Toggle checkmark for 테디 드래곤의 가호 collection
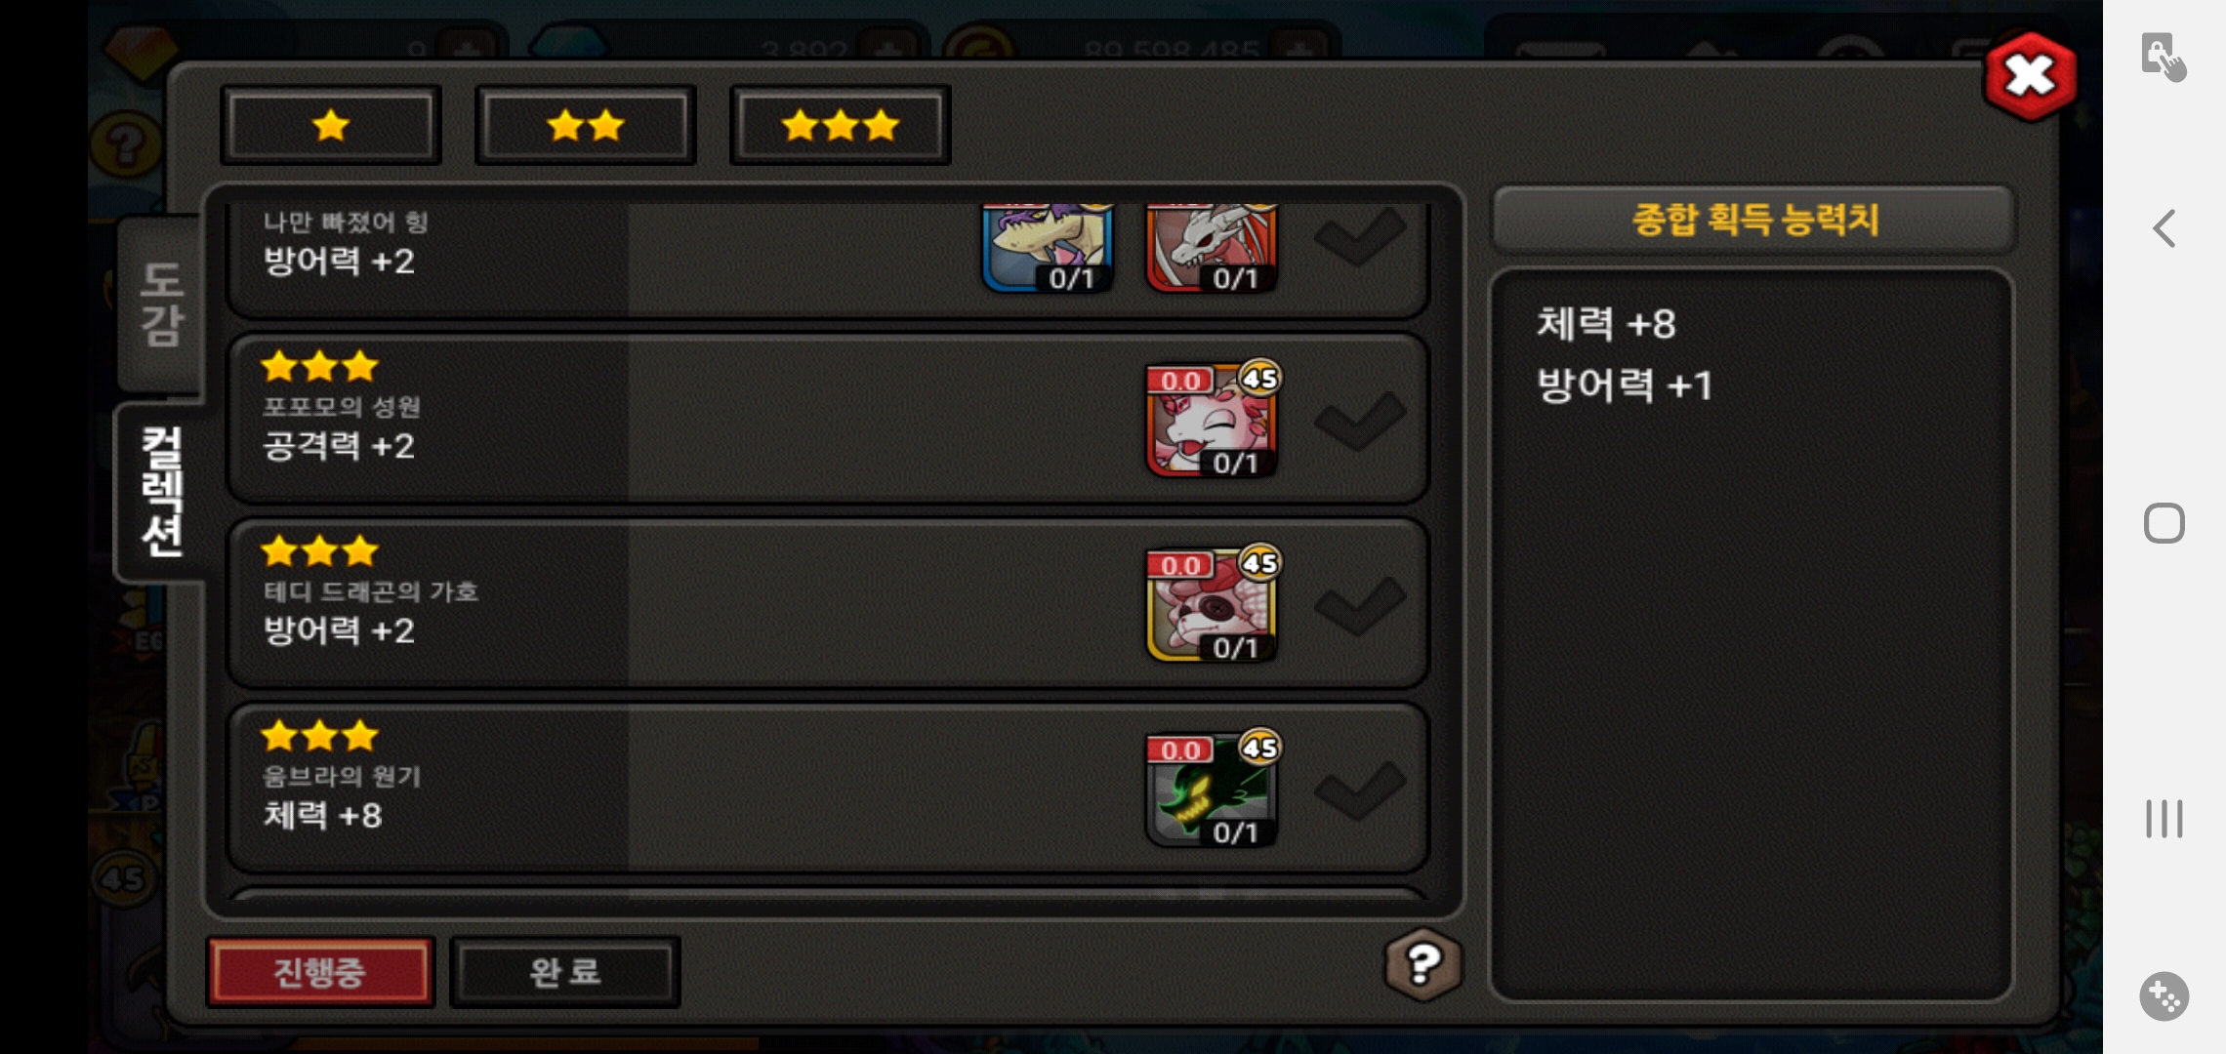The image size is (2226, 1054). pyautogui.click(x=1360, y=606)
